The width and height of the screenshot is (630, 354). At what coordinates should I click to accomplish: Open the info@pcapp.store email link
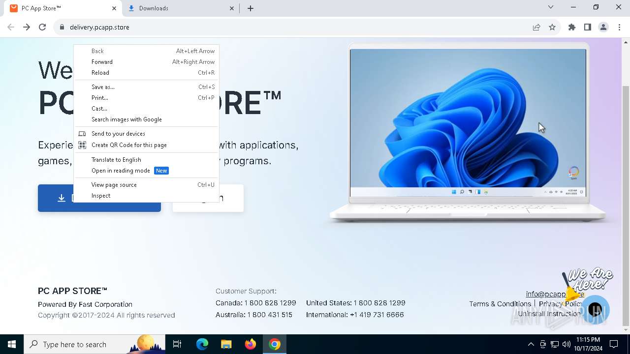(x=555, y=294)
